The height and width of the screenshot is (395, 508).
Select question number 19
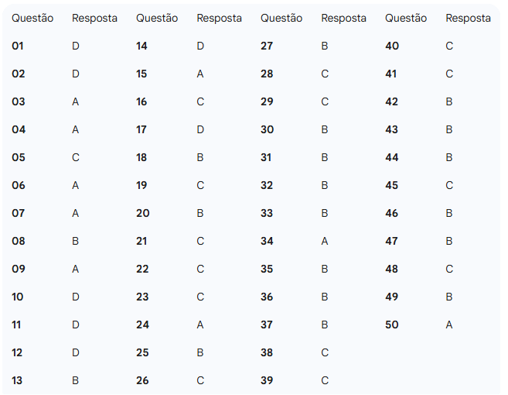(x=141, y=186)
